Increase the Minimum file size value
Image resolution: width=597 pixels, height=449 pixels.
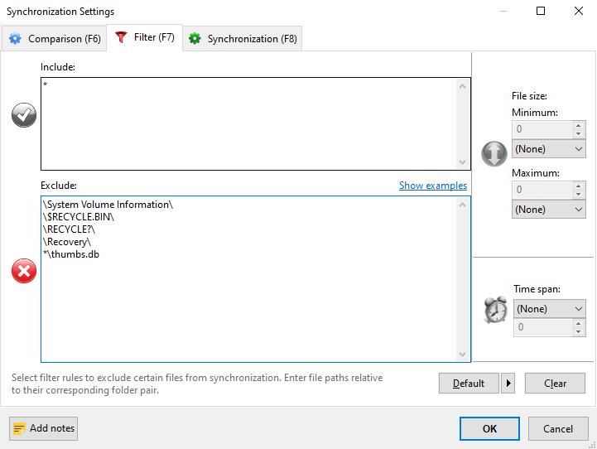point(578,125)
